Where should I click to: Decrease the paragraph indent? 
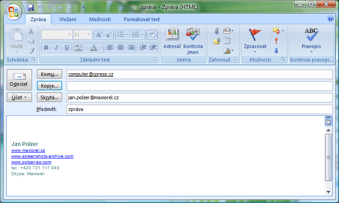pyautogui.click(x=142, y=48)
